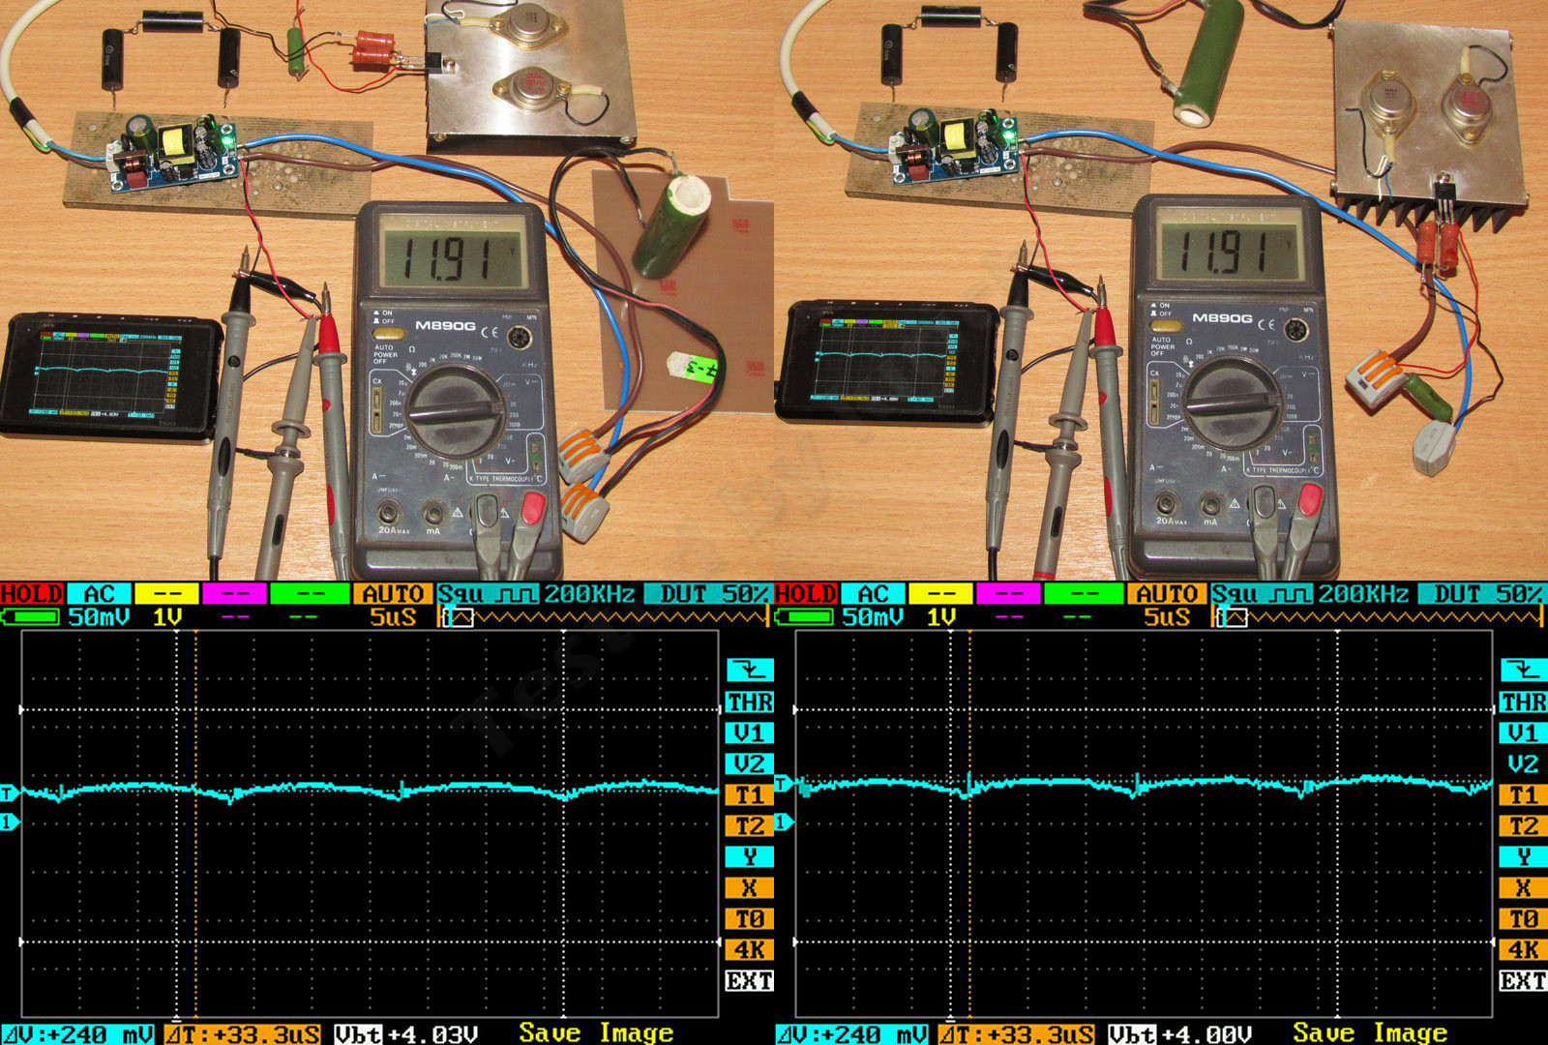The height and width of the screenshot is (1045, 1548).
Task: Select T2 cursor item on right scope menu
Action: (1523, 825)
